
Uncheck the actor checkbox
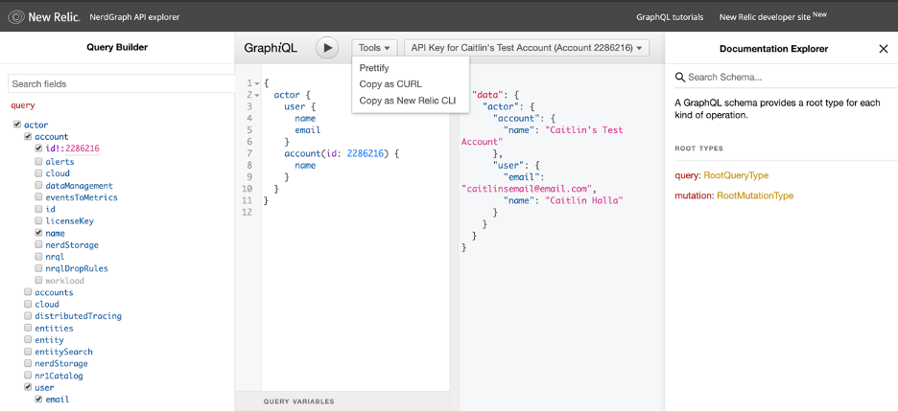click(16, 126)
